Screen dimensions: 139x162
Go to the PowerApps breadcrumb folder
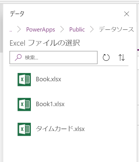pos(41,30)
